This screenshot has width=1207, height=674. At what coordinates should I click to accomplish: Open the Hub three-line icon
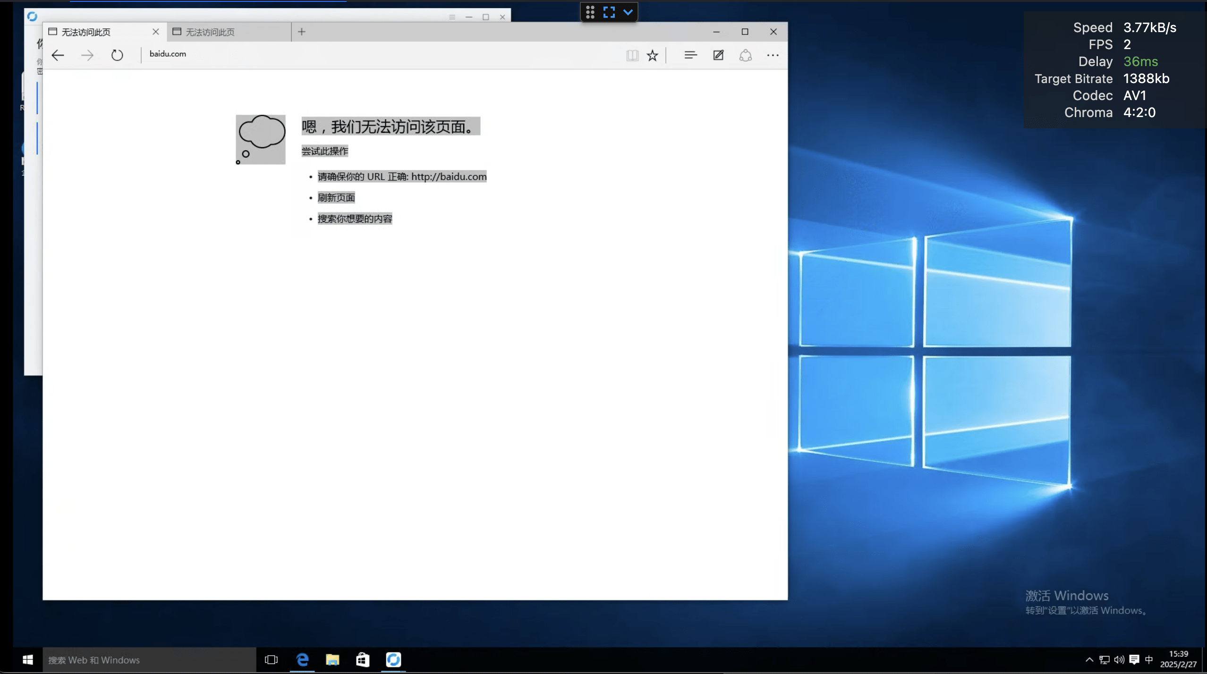click(690, 55)
